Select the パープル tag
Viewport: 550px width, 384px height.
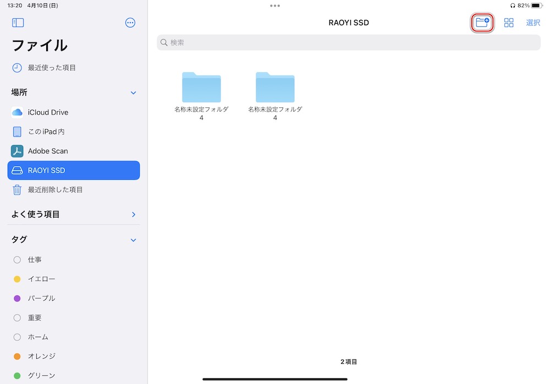[x=74, y=298]
